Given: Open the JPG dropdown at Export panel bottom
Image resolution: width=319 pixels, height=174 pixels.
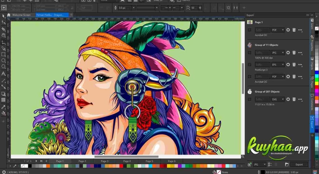Looking at the screenshot, I should (x=259, y=164).
